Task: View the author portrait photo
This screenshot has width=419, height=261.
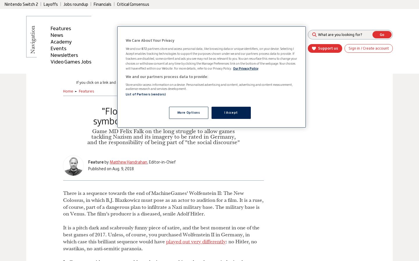Action: 73,166
